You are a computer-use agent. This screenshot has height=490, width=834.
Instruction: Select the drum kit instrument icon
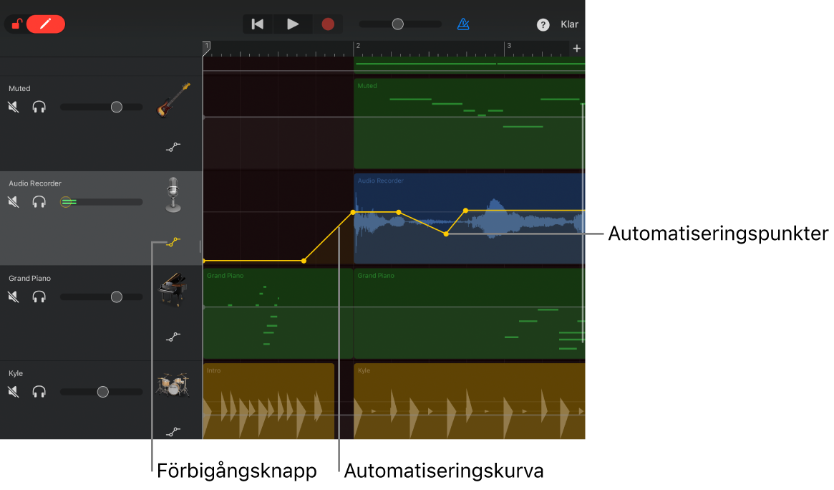tap(173, 385)
